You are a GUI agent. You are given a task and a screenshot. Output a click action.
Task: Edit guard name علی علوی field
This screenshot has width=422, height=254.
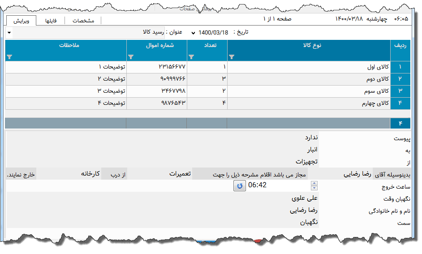pyautogui.click(x=162, y=198)
